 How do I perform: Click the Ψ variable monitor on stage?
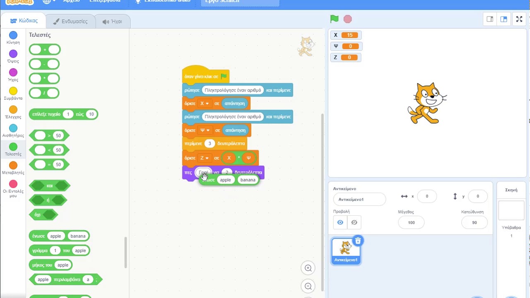pos(346,46)
